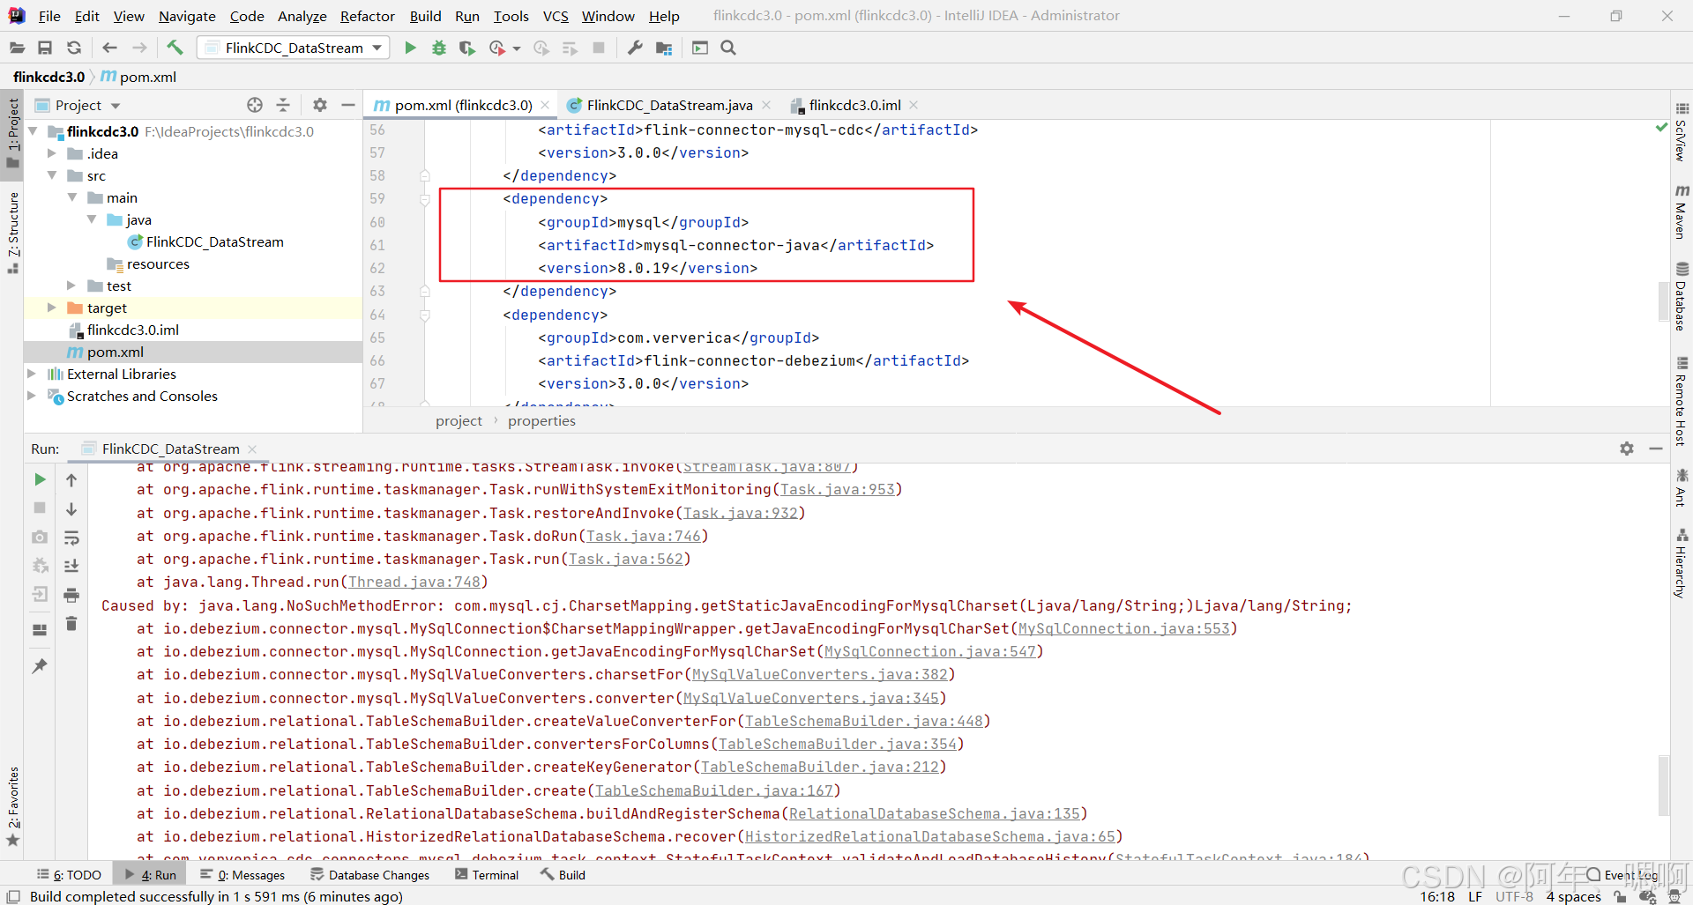Locate current file in Project tree

255,105
